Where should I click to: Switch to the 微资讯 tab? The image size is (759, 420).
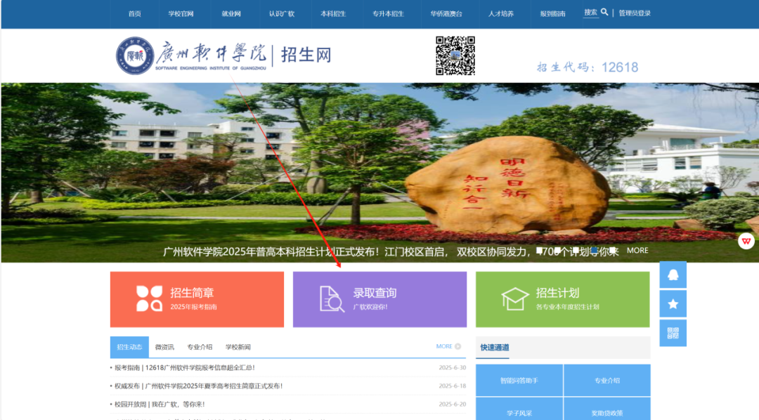pos(164,347)
